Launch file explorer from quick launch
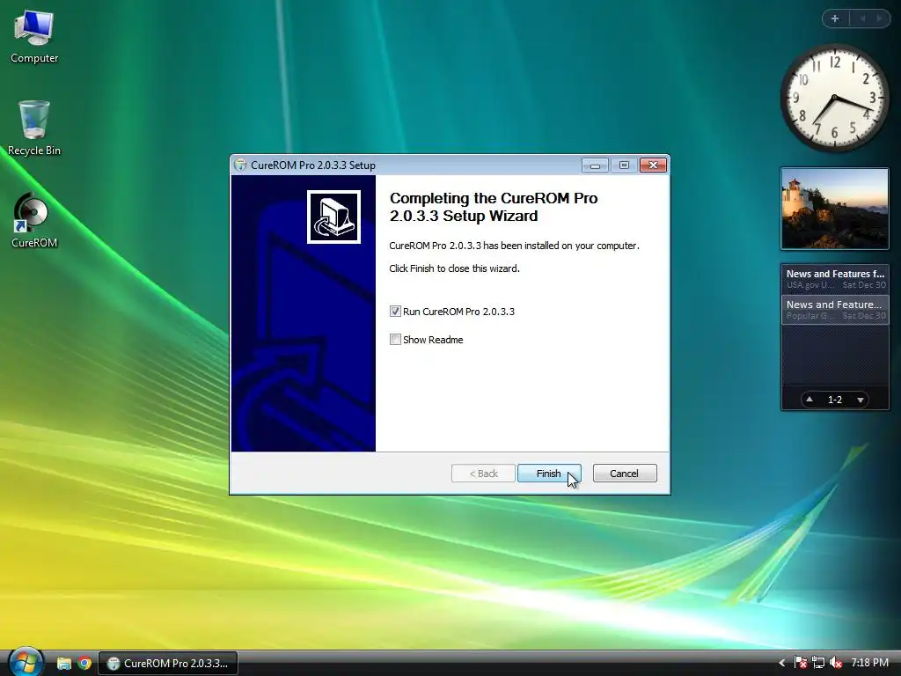This screenshot has height=676, width=901. coord(63,664)
